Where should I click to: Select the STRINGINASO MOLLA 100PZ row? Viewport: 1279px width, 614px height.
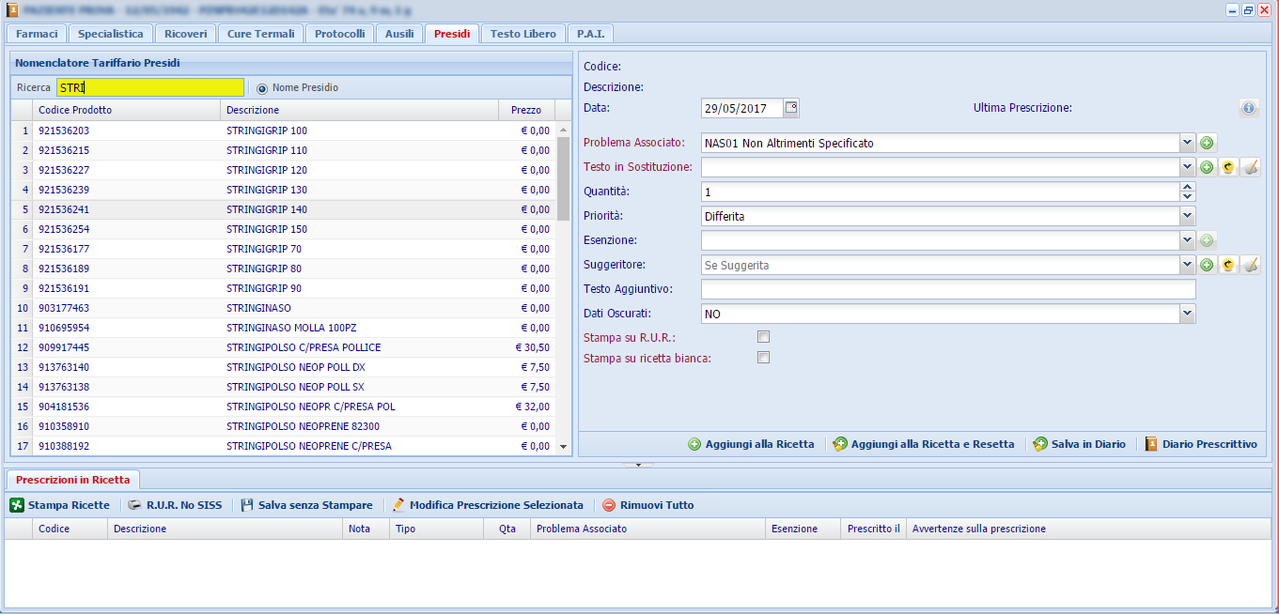[283, 328]
